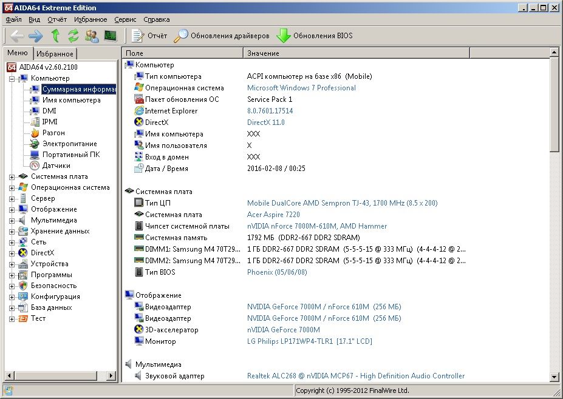Click the Обновления BIOS green arrow

314,36
